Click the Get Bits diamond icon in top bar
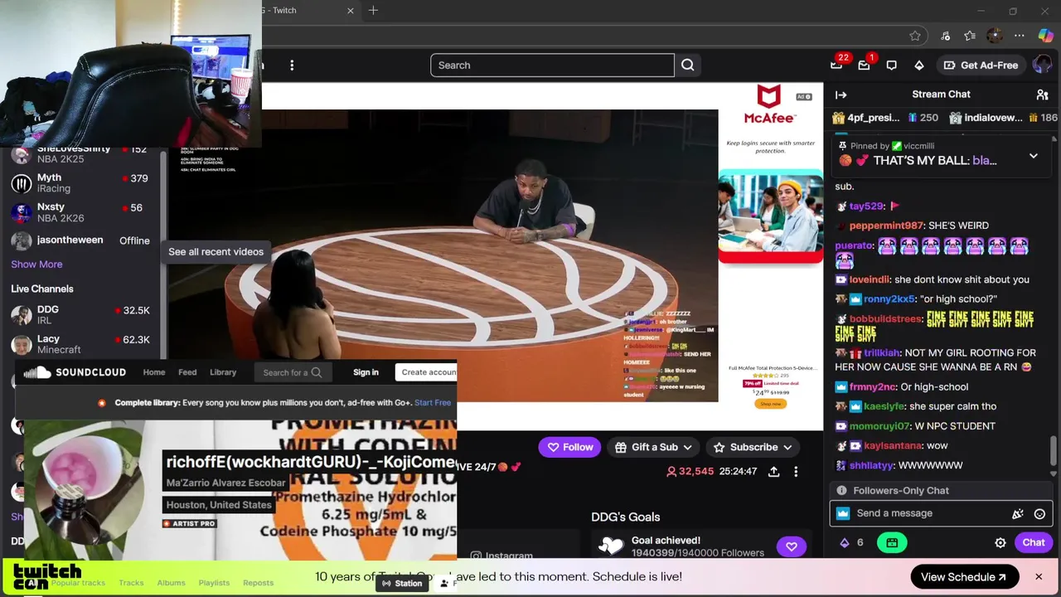Image resolution: width=1061 pixels, height=597 pixels. click(x=918, y=65)
